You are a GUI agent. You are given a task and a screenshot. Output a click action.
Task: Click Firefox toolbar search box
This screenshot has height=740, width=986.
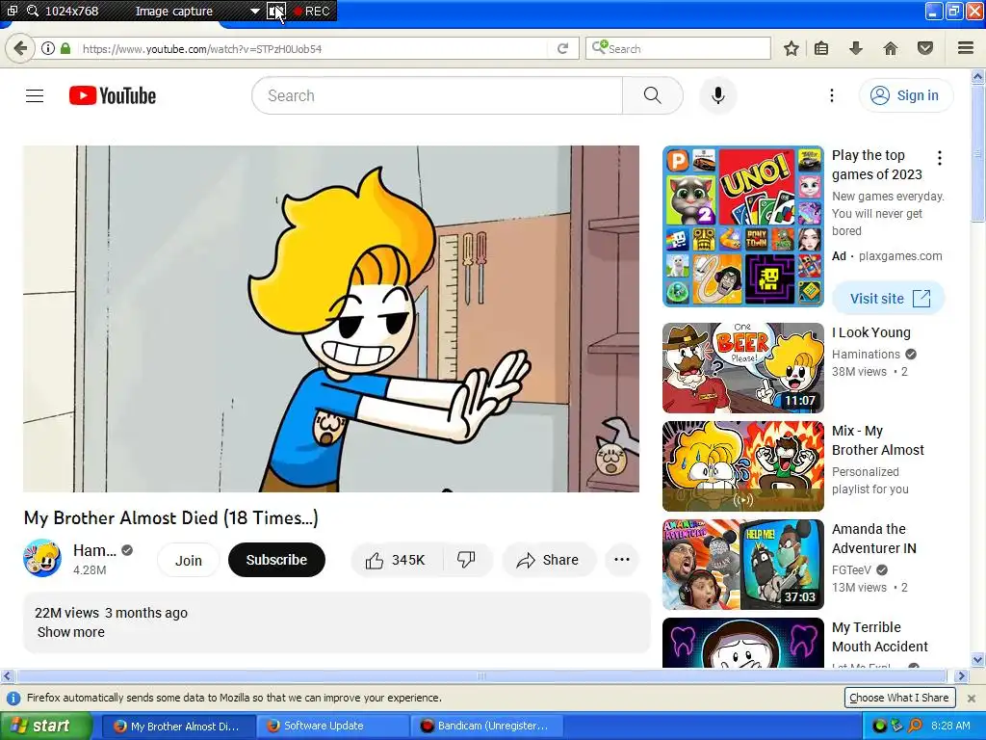(679, 48)
